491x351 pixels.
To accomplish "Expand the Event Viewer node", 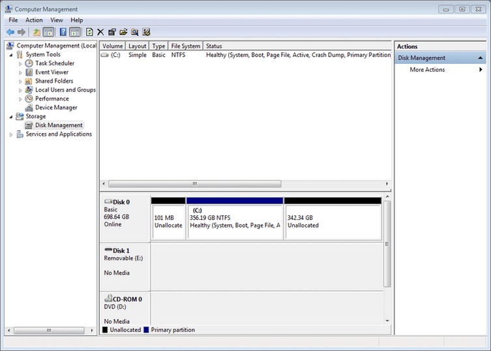I will (x=20, y=72).
